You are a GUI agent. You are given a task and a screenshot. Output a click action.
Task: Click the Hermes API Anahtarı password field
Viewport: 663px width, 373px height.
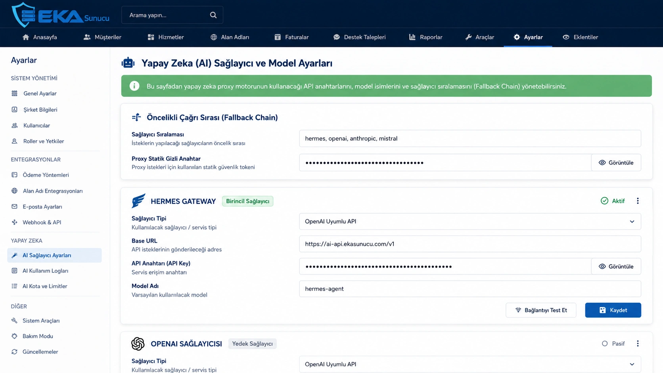tap(445, 266)
